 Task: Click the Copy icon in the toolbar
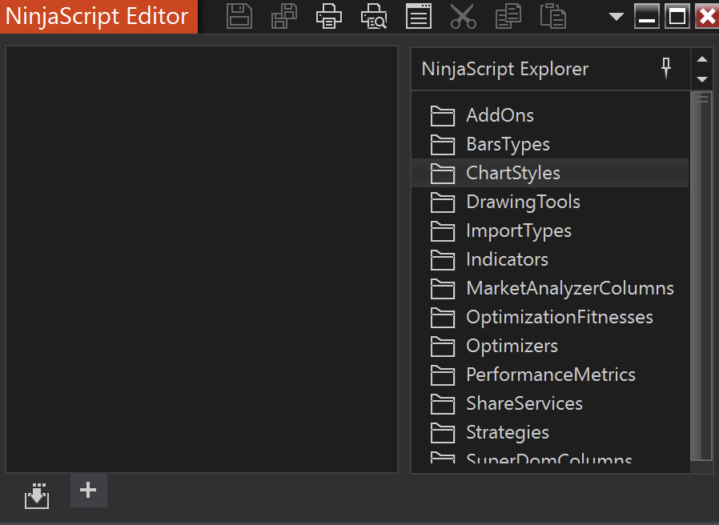[508, 16]
